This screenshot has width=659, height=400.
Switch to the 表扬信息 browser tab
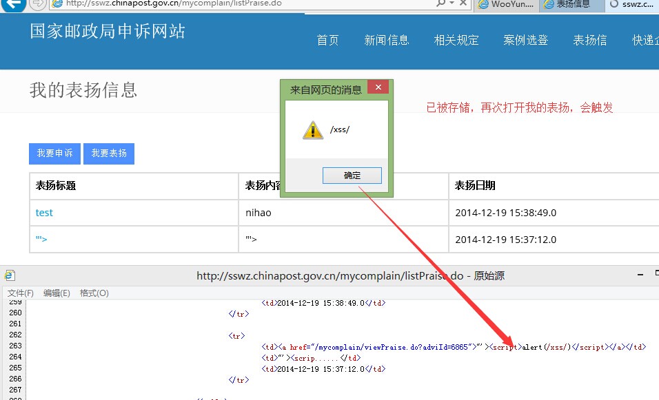coord(572,4)
